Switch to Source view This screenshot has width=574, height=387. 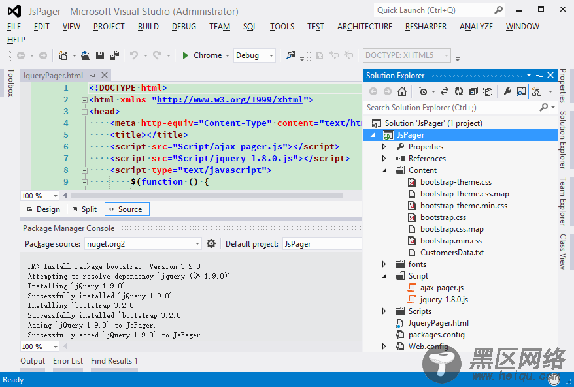click(x=127, y=209)
